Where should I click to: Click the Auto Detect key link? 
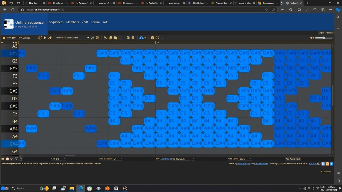tap(166, 159)
